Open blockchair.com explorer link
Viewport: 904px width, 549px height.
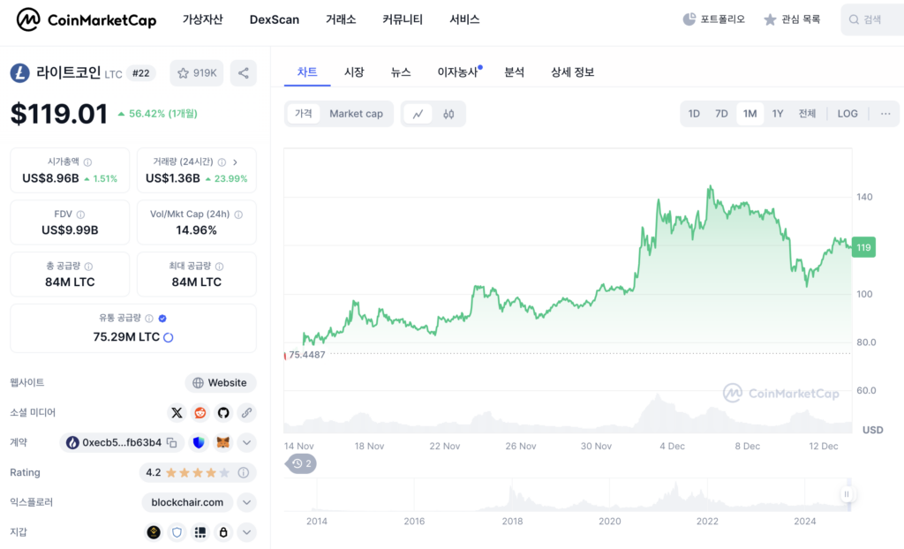187,503
